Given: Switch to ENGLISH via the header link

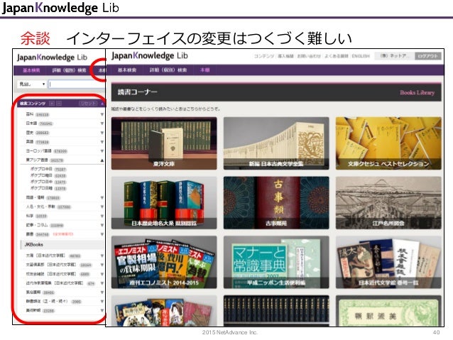Looking at the screenshot, I should point(361,56).
